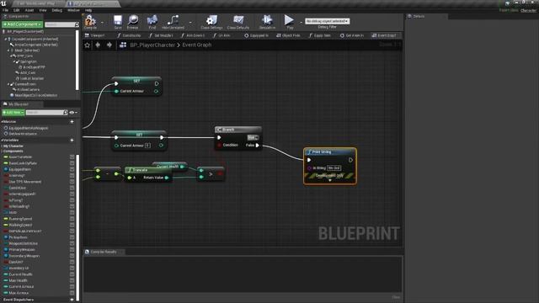The image size is (539, 303).
Task: Toggle visibility box for SecondaryWeapon variable
Action: (x=72, y=256)
